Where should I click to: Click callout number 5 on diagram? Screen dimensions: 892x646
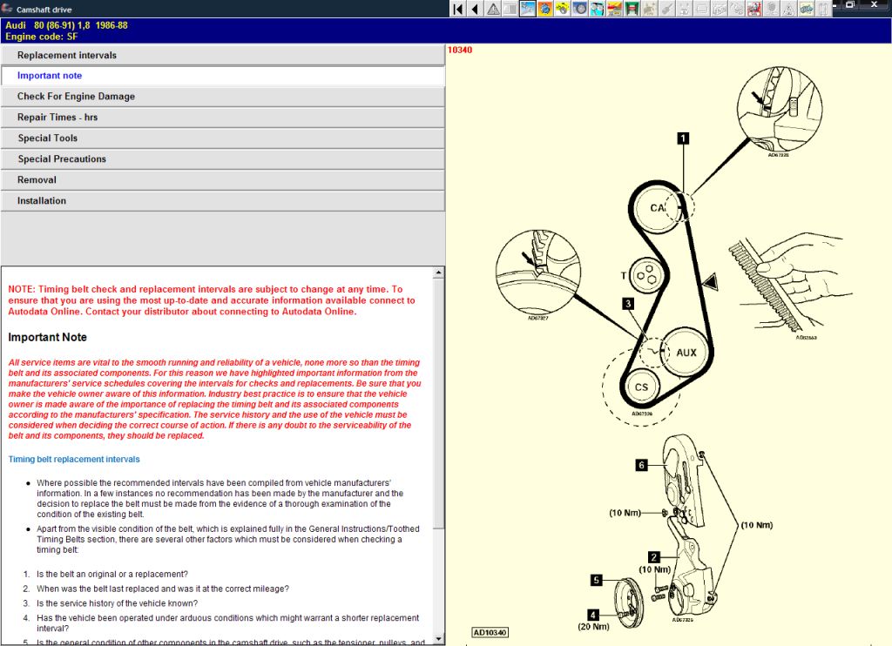tap(596, 580)
